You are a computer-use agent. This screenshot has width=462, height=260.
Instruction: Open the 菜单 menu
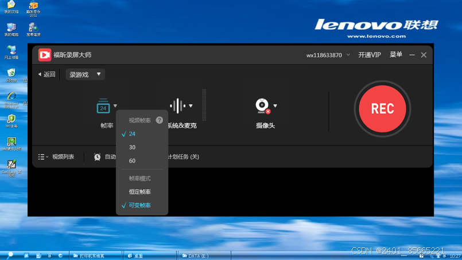[395, 55]
